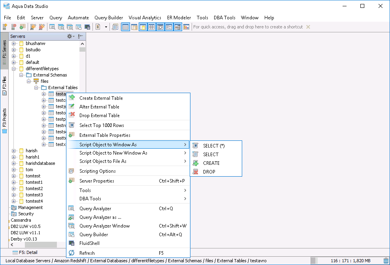Viewport: 390px width, 265px height.
Task: Expand the harishdatabase node
Action: pyautogui.click(x=14, y=163)
